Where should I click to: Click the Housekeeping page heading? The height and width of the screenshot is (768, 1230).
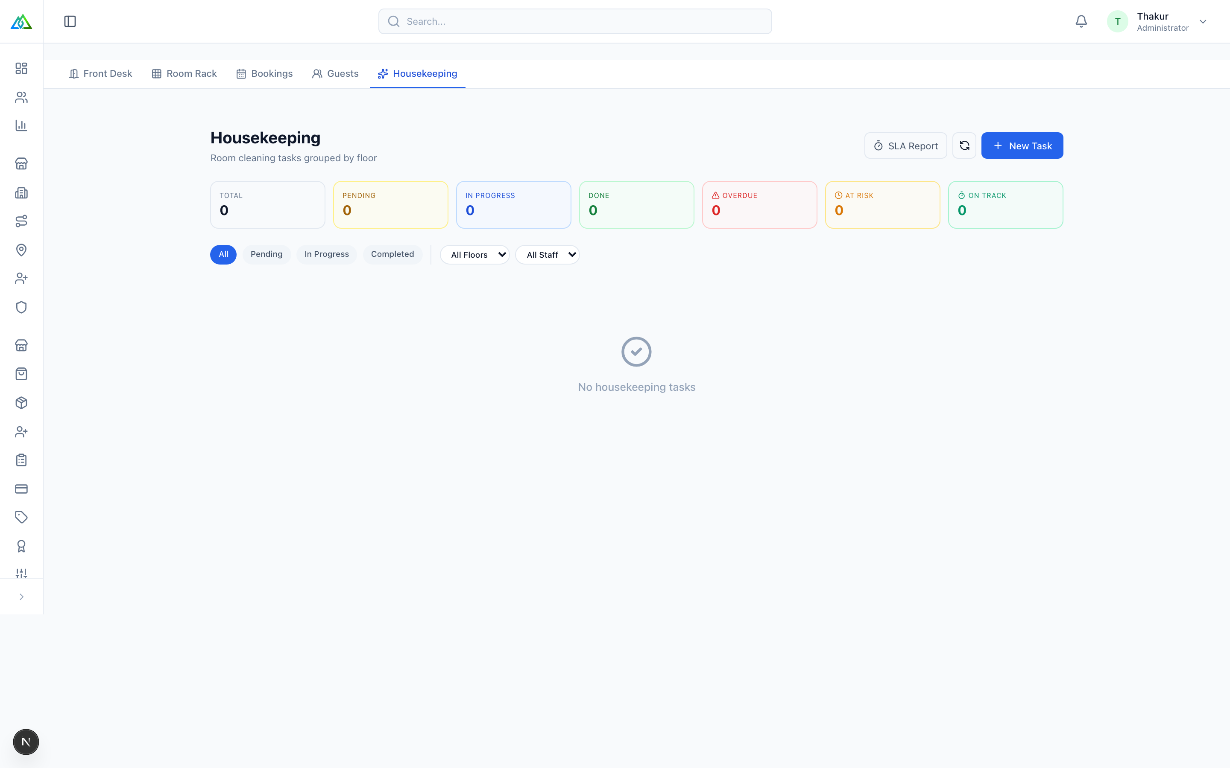265,138
